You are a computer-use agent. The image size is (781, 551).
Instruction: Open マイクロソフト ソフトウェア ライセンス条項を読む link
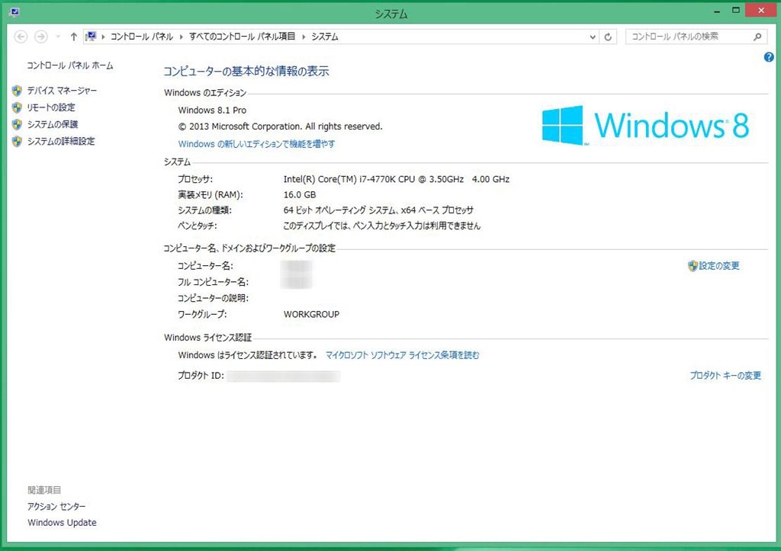(x=402, y=355)
